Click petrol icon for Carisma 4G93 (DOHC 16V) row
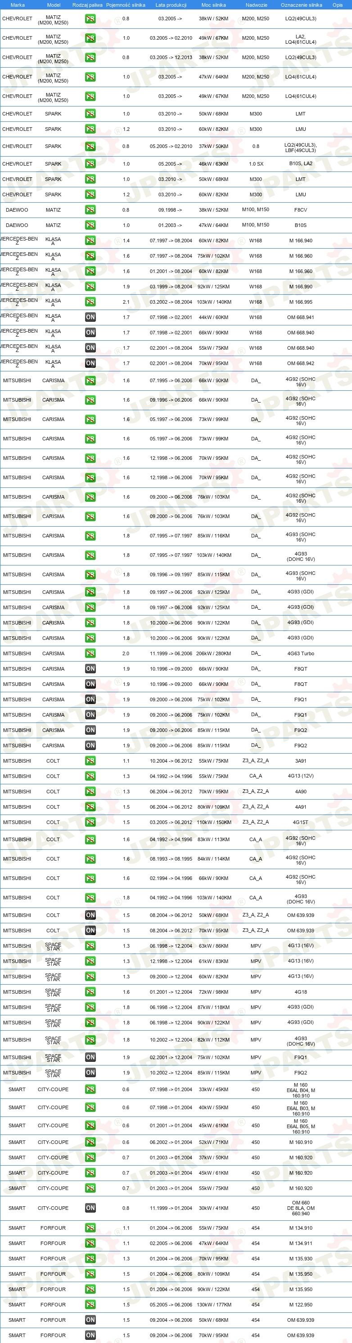The image size is (352, 1343). point(90,555)
